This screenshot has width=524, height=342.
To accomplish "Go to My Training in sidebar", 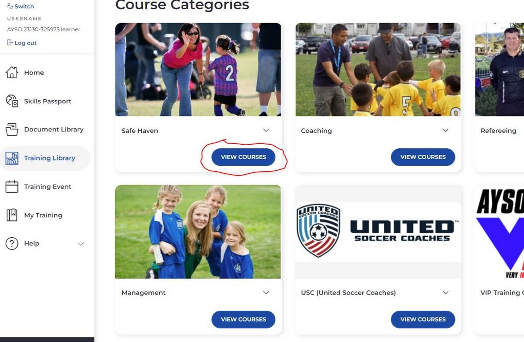I will pos(43,215).
